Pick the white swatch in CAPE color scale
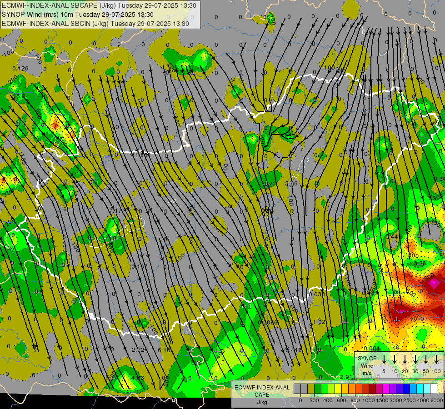This screenshot has width=445, height=409. tap(434, 389)
